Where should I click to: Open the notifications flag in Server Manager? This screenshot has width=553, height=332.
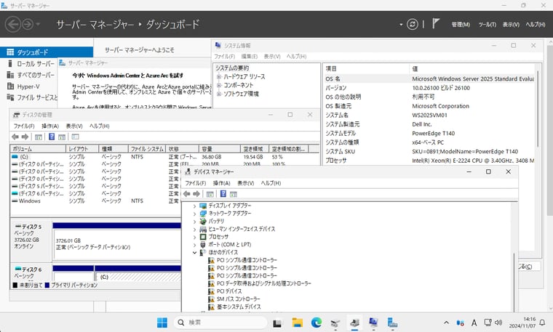pos(436,24)
